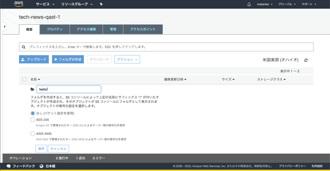Click the 表示中 1 ～ 2 count text

290,71
